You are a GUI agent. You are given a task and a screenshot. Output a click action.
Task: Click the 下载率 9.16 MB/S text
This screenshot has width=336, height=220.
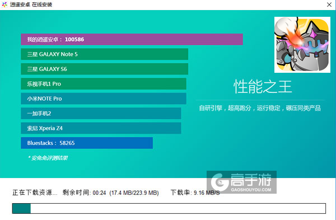(195, 193)
